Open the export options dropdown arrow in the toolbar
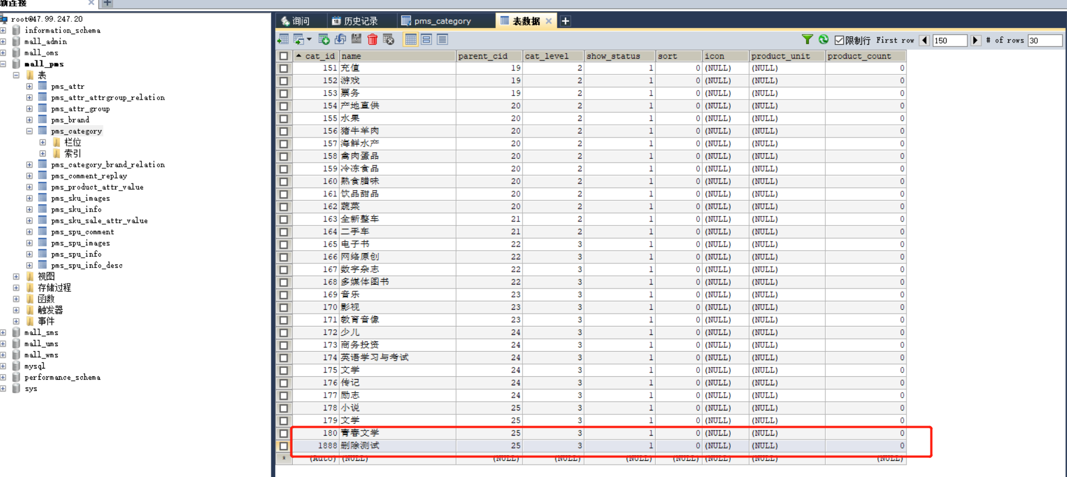Image resolution: width=1067 pixels, height=477 pixels. [x=309, y=39]
